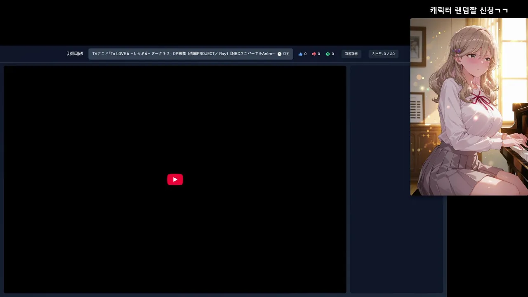Click the 0초 elapsed time text
Viewport: 528px width, 297px height.
tap(286, 54)
